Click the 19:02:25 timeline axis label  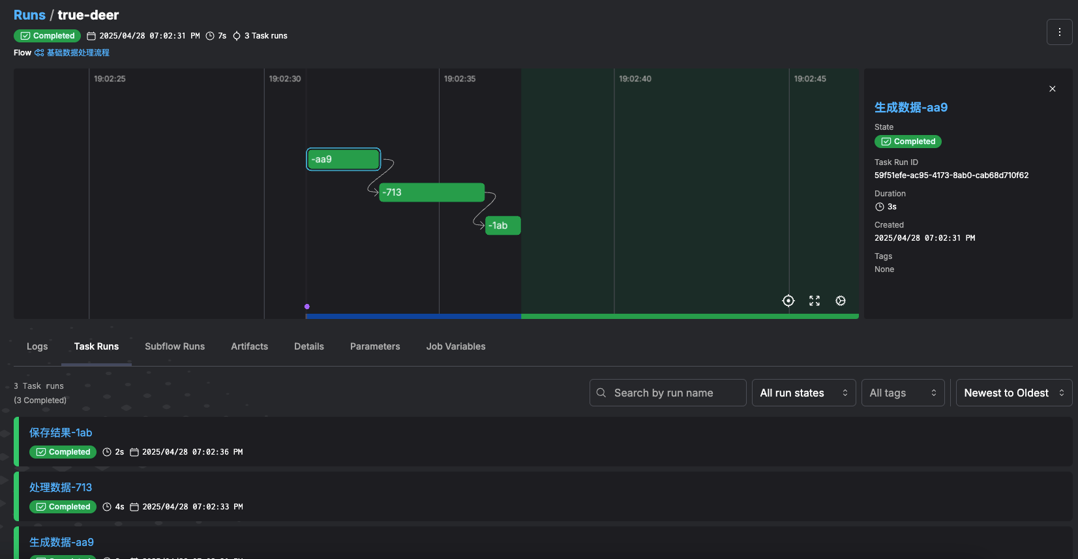110,79
